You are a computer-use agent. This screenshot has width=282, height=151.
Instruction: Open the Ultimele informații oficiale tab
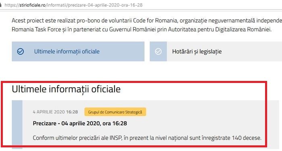tap(78, 52)
